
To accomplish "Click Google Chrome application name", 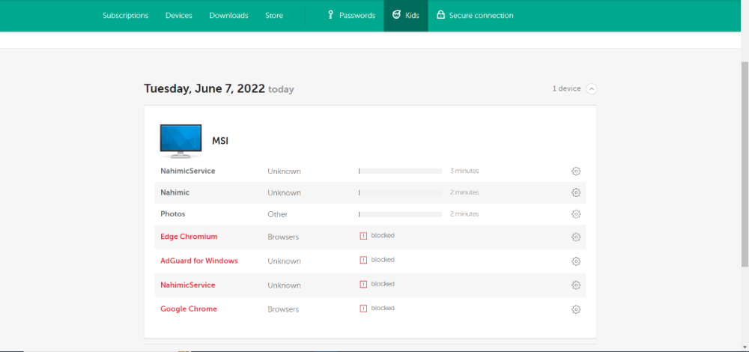I will (x=189, y=309).
